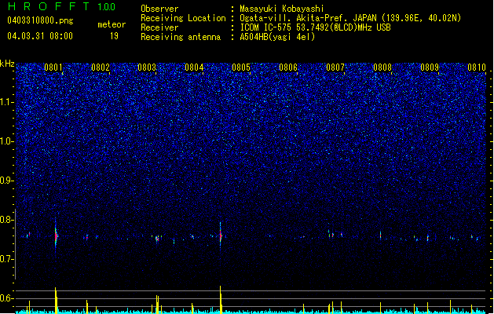Click the date stamp 04.03.31 08:00

pyautogui.click(x=40, y=36)
